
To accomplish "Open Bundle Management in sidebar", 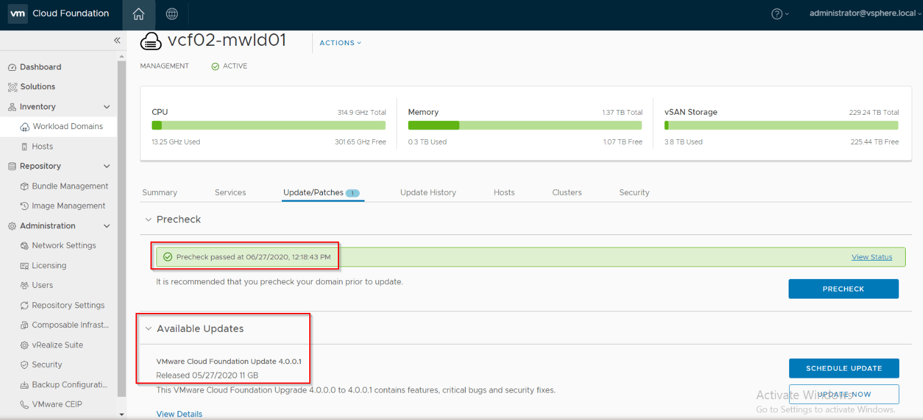I will pos(70,186).
